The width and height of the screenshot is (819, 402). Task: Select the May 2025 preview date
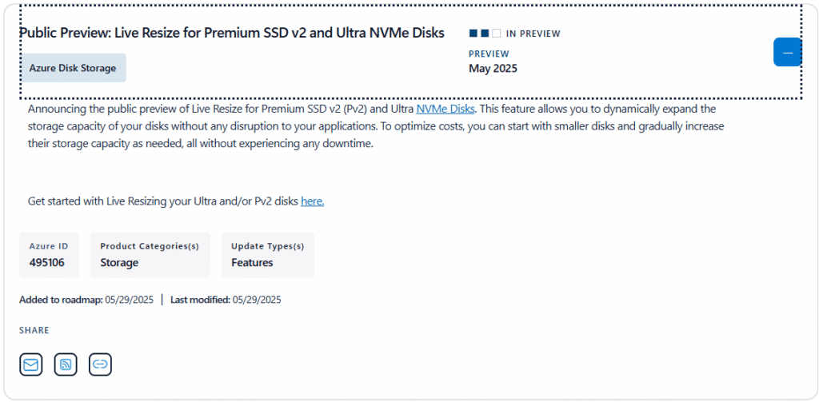(493, 68)
